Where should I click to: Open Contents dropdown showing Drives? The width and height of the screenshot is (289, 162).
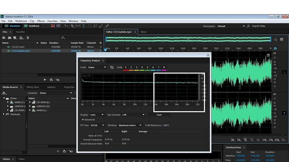tap(56, 93)
